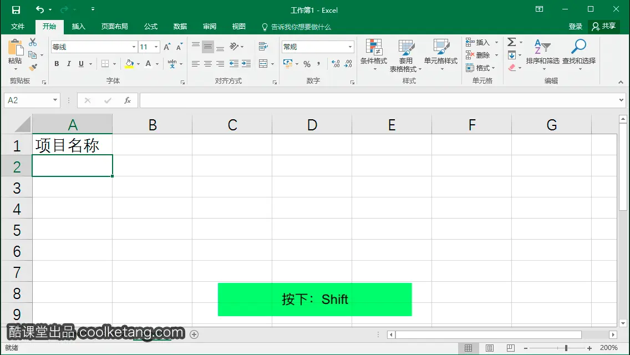Open Sort and Filter (排序和筛选)
This screenshot has width=630, height=355.
pyautogui.click(x=542, y=55)
